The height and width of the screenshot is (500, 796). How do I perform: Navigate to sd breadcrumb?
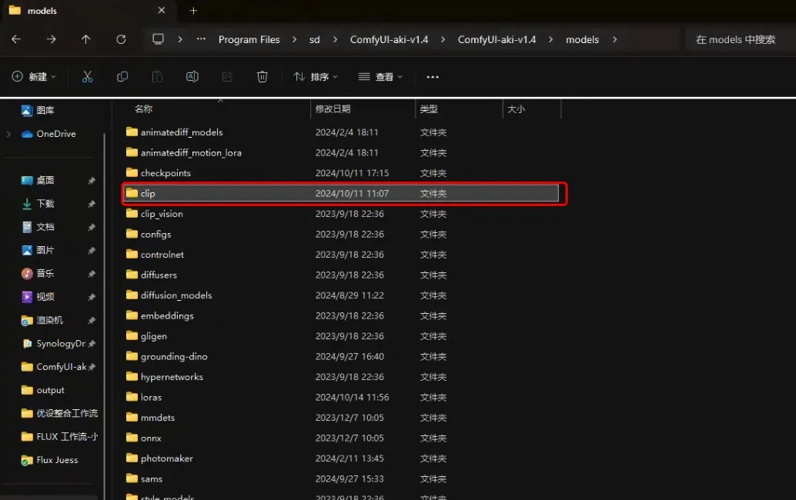pos(315,39)
